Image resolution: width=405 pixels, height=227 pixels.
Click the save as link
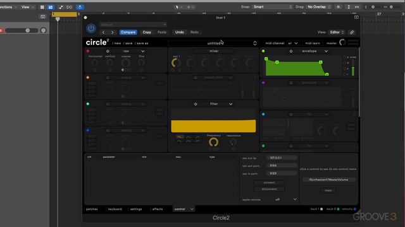click(x=142, y=44)
